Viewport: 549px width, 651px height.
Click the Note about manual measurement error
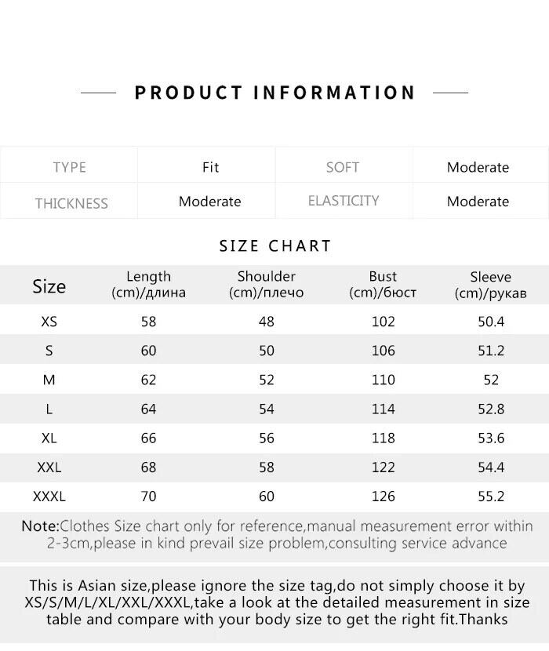[x=276, y=534]
